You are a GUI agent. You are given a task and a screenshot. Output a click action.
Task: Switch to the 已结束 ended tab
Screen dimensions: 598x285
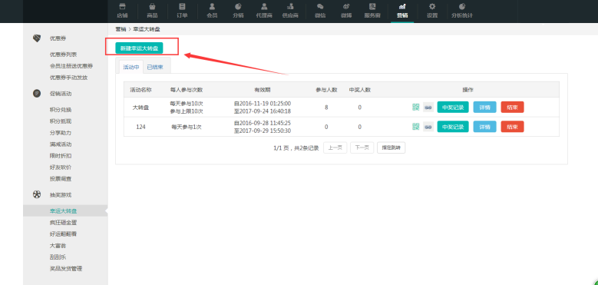(155, 67)
